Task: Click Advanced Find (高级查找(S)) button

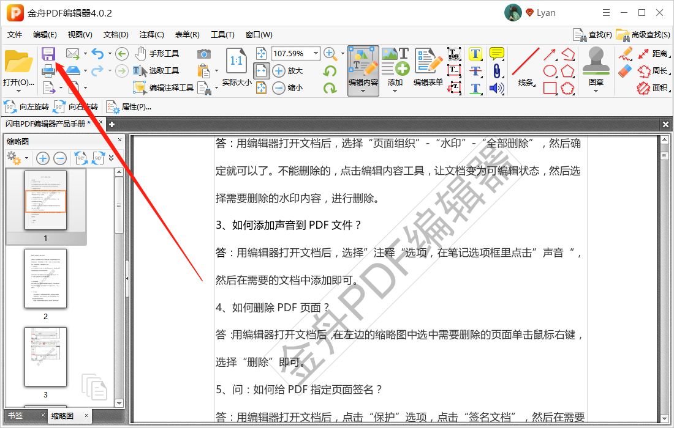Action: click(643, 35)
